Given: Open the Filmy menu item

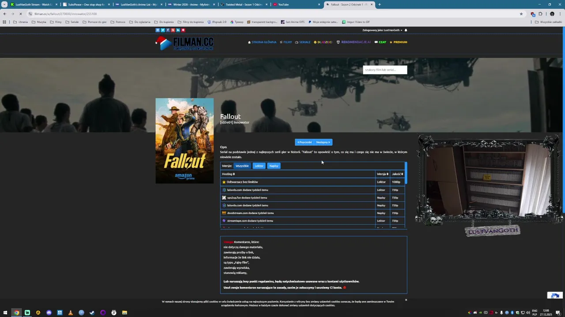Looking at the screenshot, I should click(x=286, y=42).
